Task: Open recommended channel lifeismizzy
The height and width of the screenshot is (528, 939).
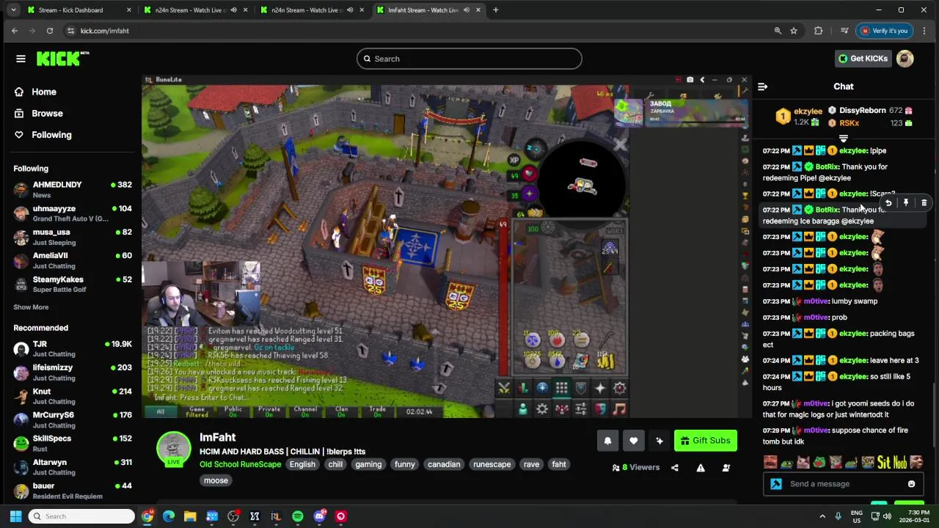Action: 73,373
